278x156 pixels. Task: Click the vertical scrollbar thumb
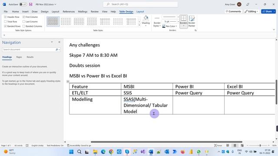(277, 92)
